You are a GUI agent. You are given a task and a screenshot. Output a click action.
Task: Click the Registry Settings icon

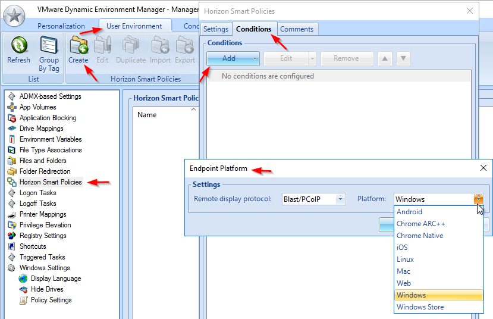coord(12,235)
